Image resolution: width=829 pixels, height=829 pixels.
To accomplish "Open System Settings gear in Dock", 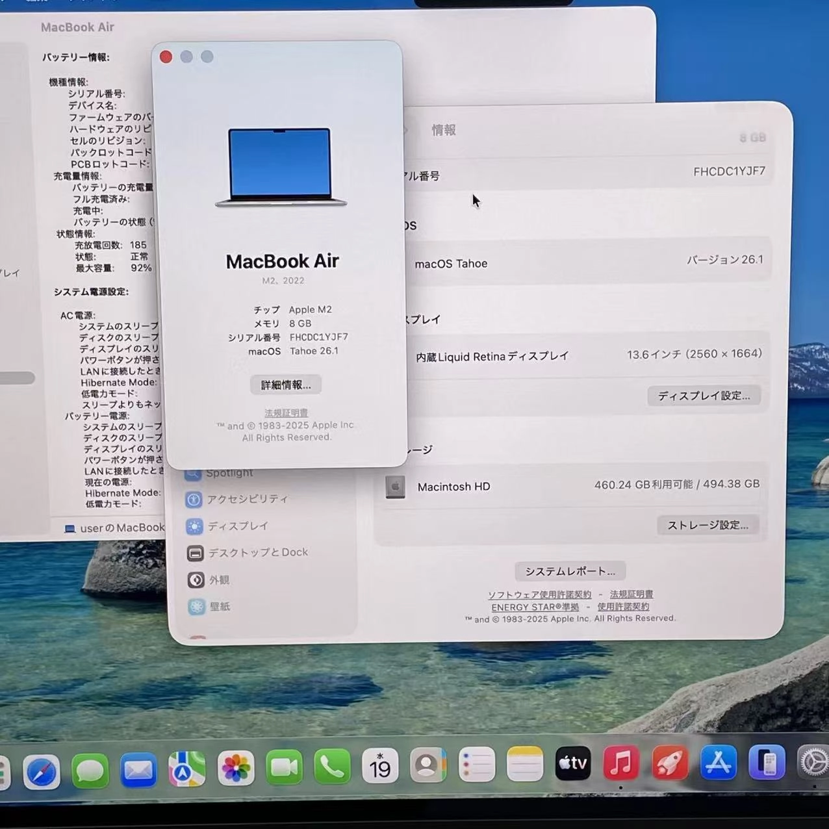I will point(813,762).
